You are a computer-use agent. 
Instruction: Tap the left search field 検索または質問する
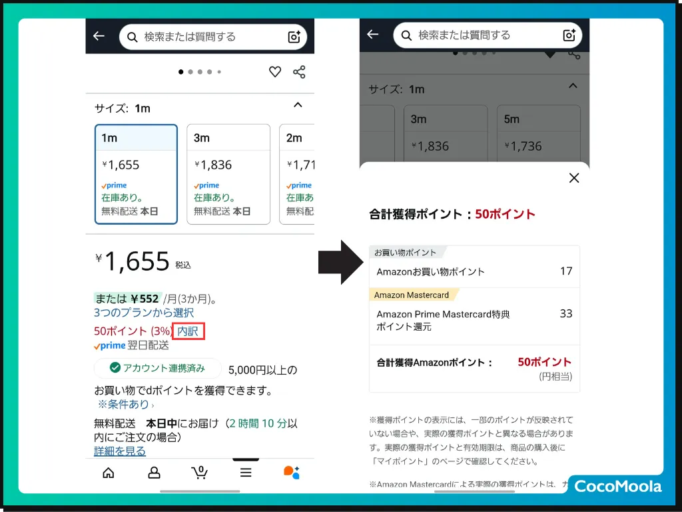(x=213, y=37)
